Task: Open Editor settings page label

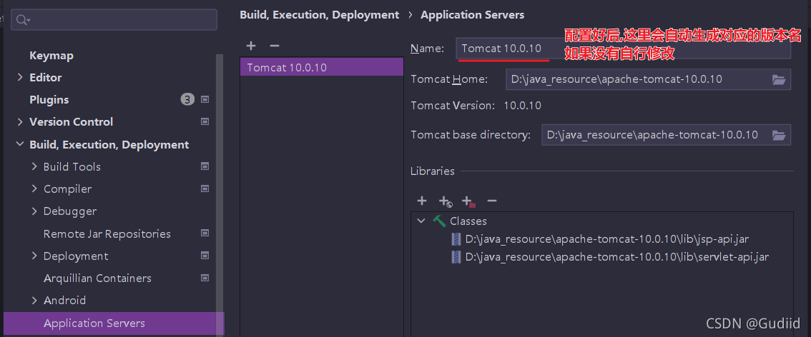Action: tap(46, 77)
